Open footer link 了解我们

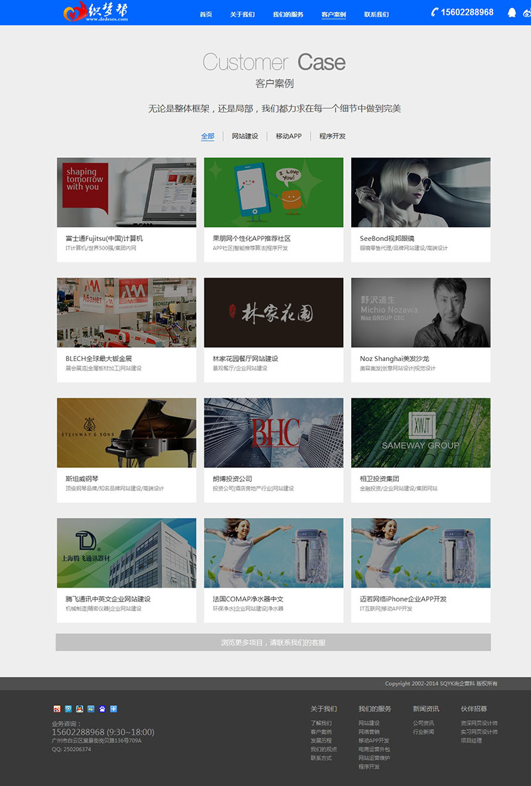pyautogui.click(x=321, y=724)
